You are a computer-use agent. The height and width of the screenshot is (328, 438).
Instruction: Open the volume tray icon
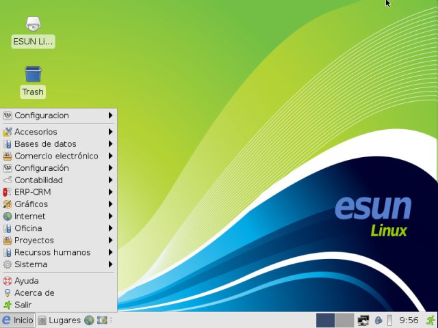pyautogui.click(x=378, y=320)
